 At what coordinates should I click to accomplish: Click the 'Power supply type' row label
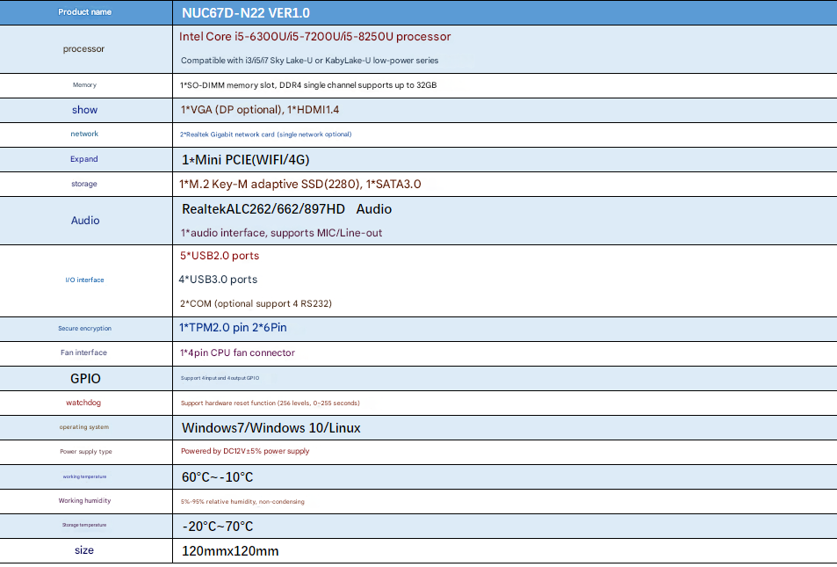pyautogui.click(x=86, y=452)
